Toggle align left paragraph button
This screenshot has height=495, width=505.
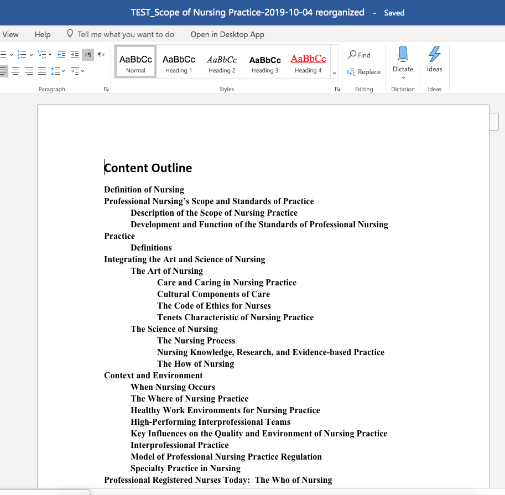3,71
